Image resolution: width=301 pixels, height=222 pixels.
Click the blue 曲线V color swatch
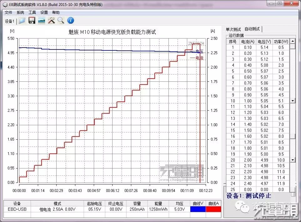click(x=198, y=209)
